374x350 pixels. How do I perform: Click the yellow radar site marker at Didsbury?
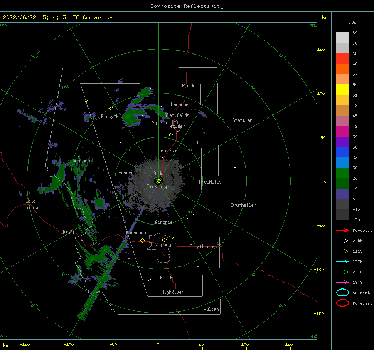[x=159, y=181]
